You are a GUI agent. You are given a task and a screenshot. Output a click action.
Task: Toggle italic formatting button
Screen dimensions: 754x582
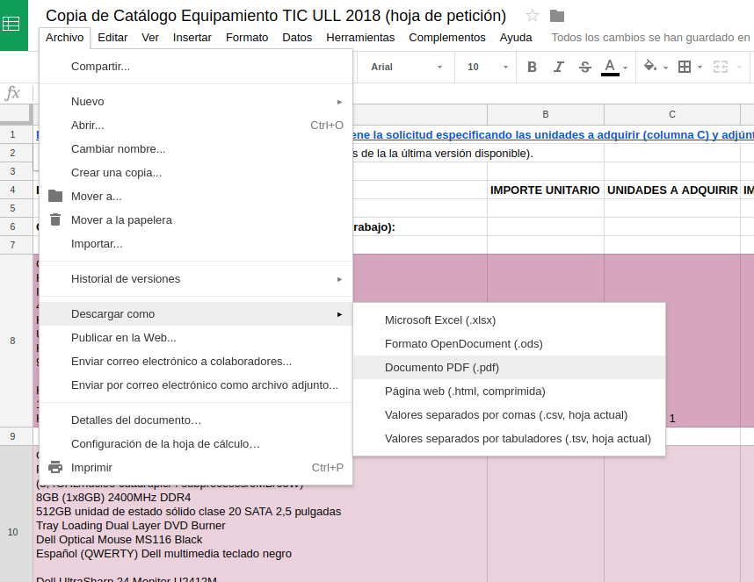[558, 67]
